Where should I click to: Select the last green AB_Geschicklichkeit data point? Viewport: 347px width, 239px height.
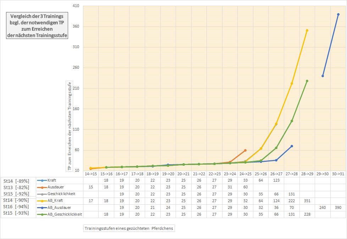coord(307,81)
